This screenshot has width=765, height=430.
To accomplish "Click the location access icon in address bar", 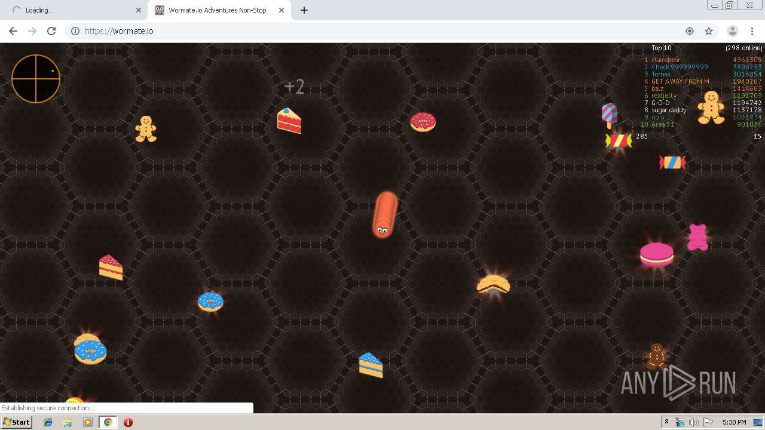I will tap(690, 31).
